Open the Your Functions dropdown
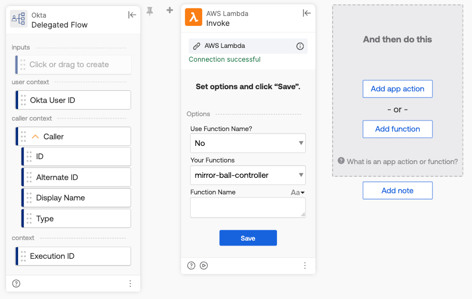 point(248,175)
